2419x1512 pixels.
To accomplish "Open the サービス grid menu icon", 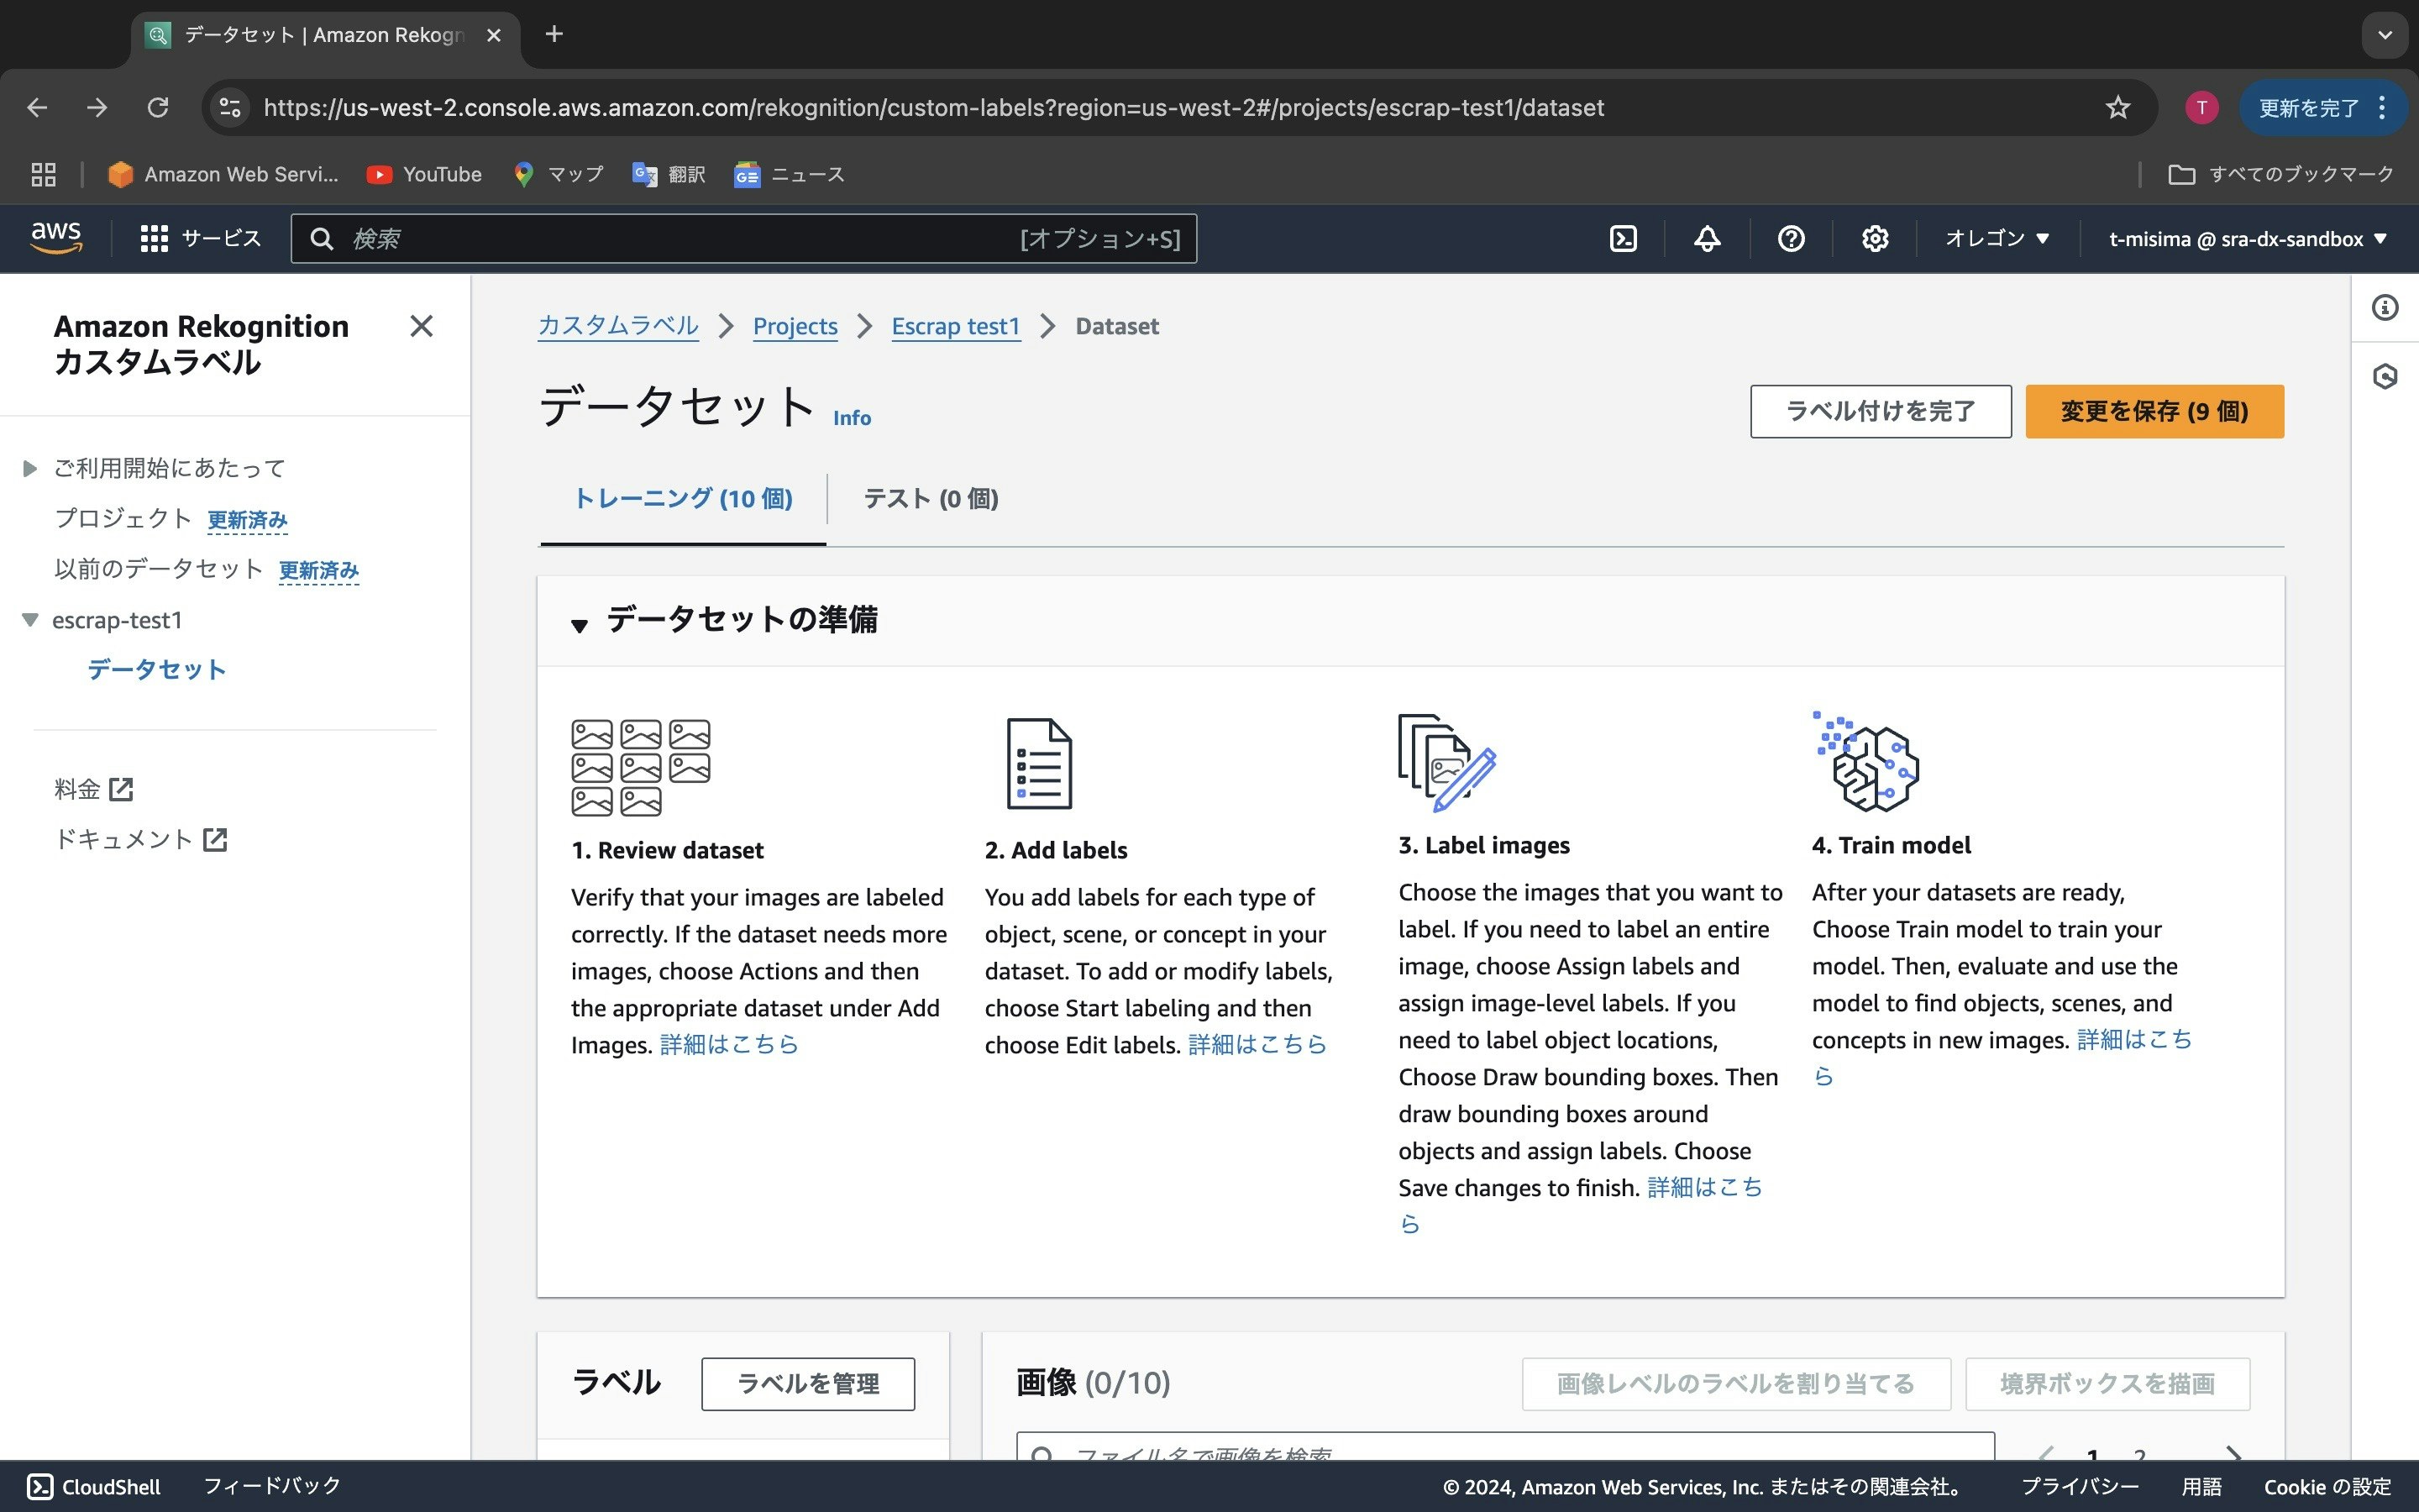I will click(154, 239).
